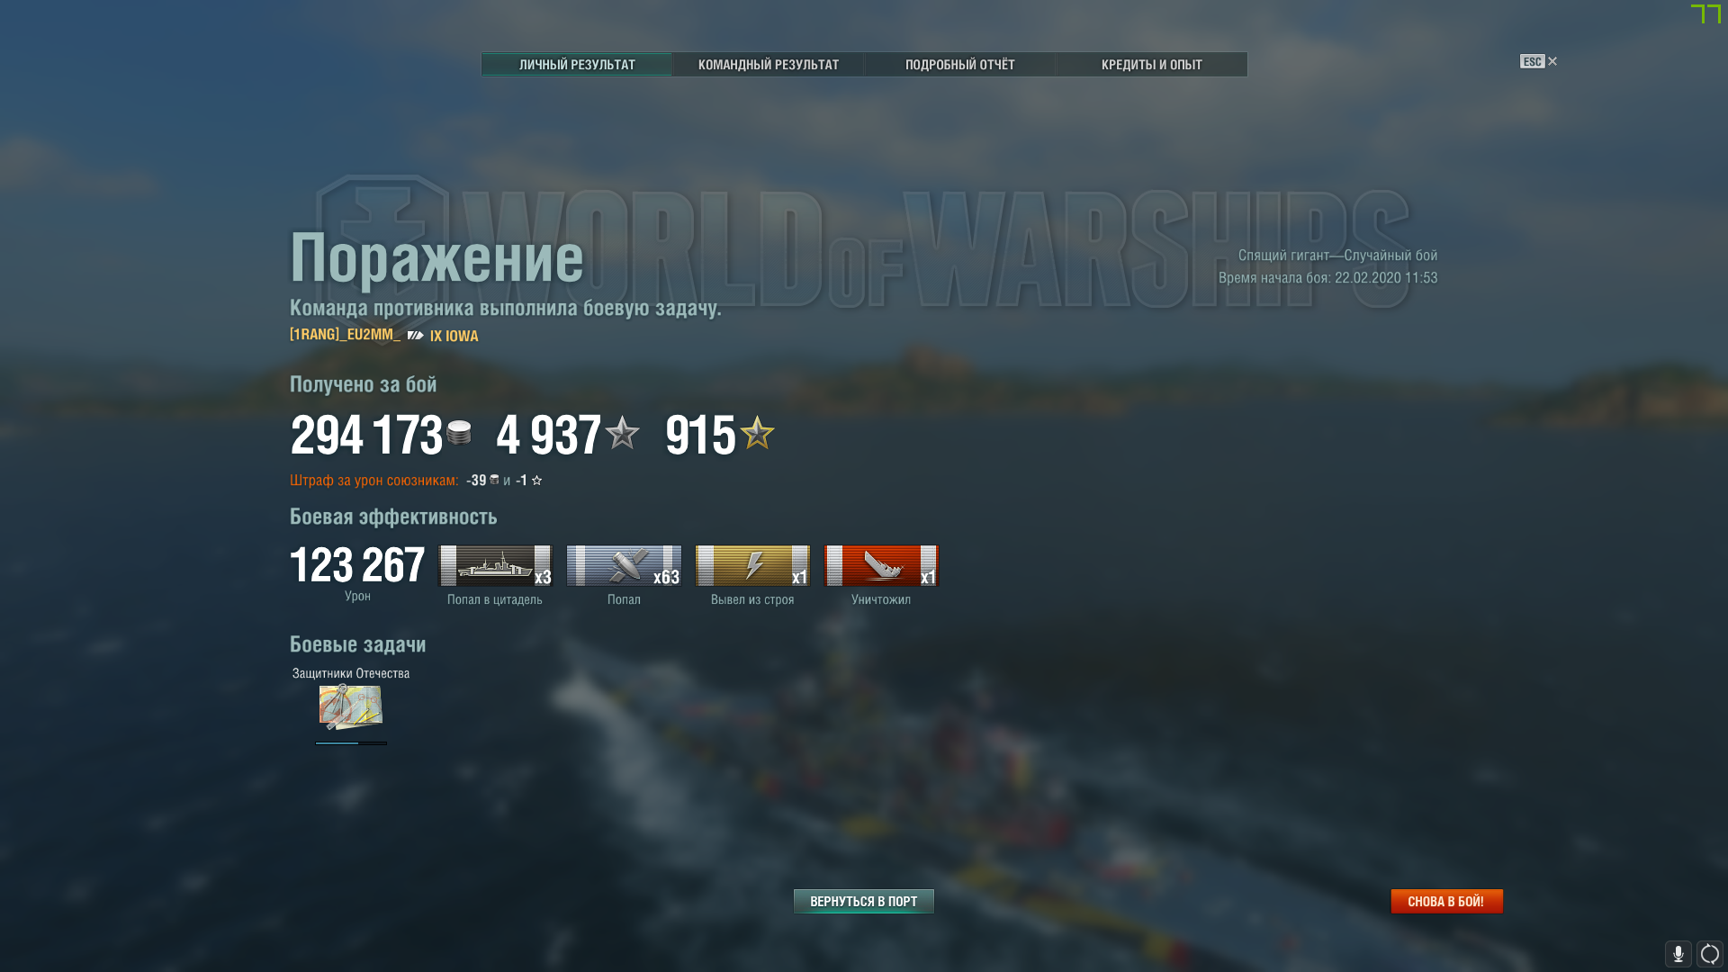Select the Личный результат tab

[x=577, y=64]
